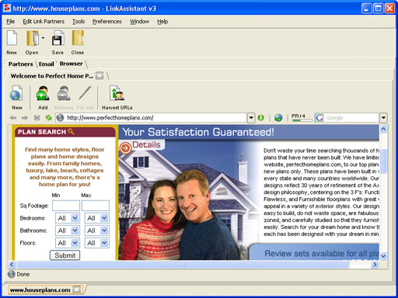Open the Bathrooms Max dropdown
The image size is (398, 298).
pos(97,230)
